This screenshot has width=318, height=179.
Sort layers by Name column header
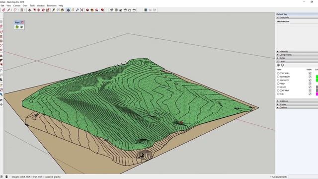279,70
